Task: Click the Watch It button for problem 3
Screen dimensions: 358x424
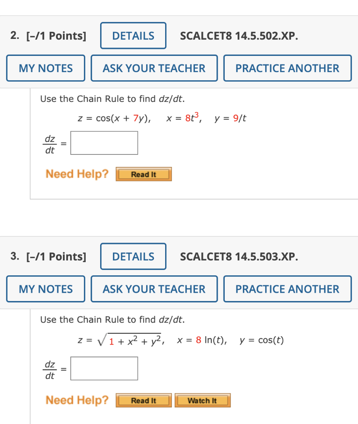Action: [x=202, y=400]
